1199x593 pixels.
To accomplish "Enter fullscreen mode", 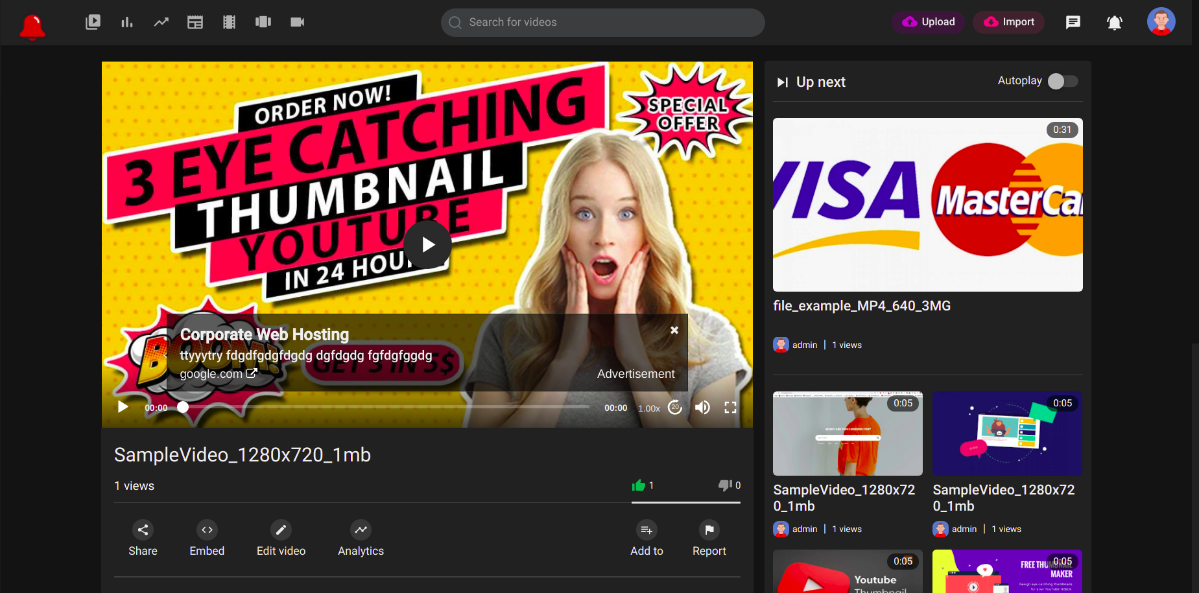I will [x=730, y=407].
